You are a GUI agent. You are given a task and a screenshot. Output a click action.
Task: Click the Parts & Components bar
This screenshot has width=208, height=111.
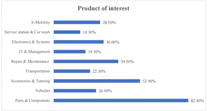tap(121, 100)
